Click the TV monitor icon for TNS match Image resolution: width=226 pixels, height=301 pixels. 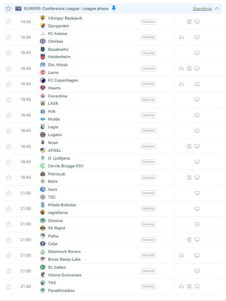tap(197, 286)
